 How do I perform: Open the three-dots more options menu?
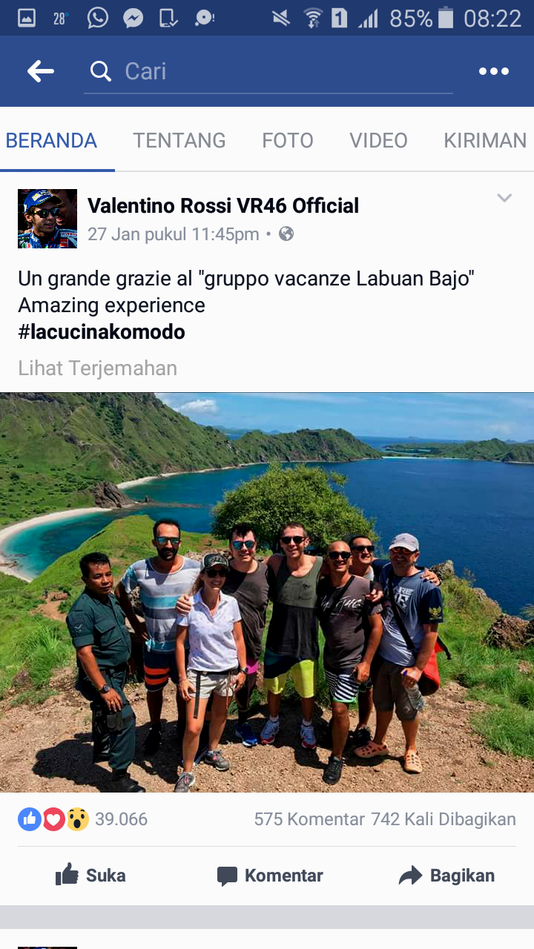(494, 71)
